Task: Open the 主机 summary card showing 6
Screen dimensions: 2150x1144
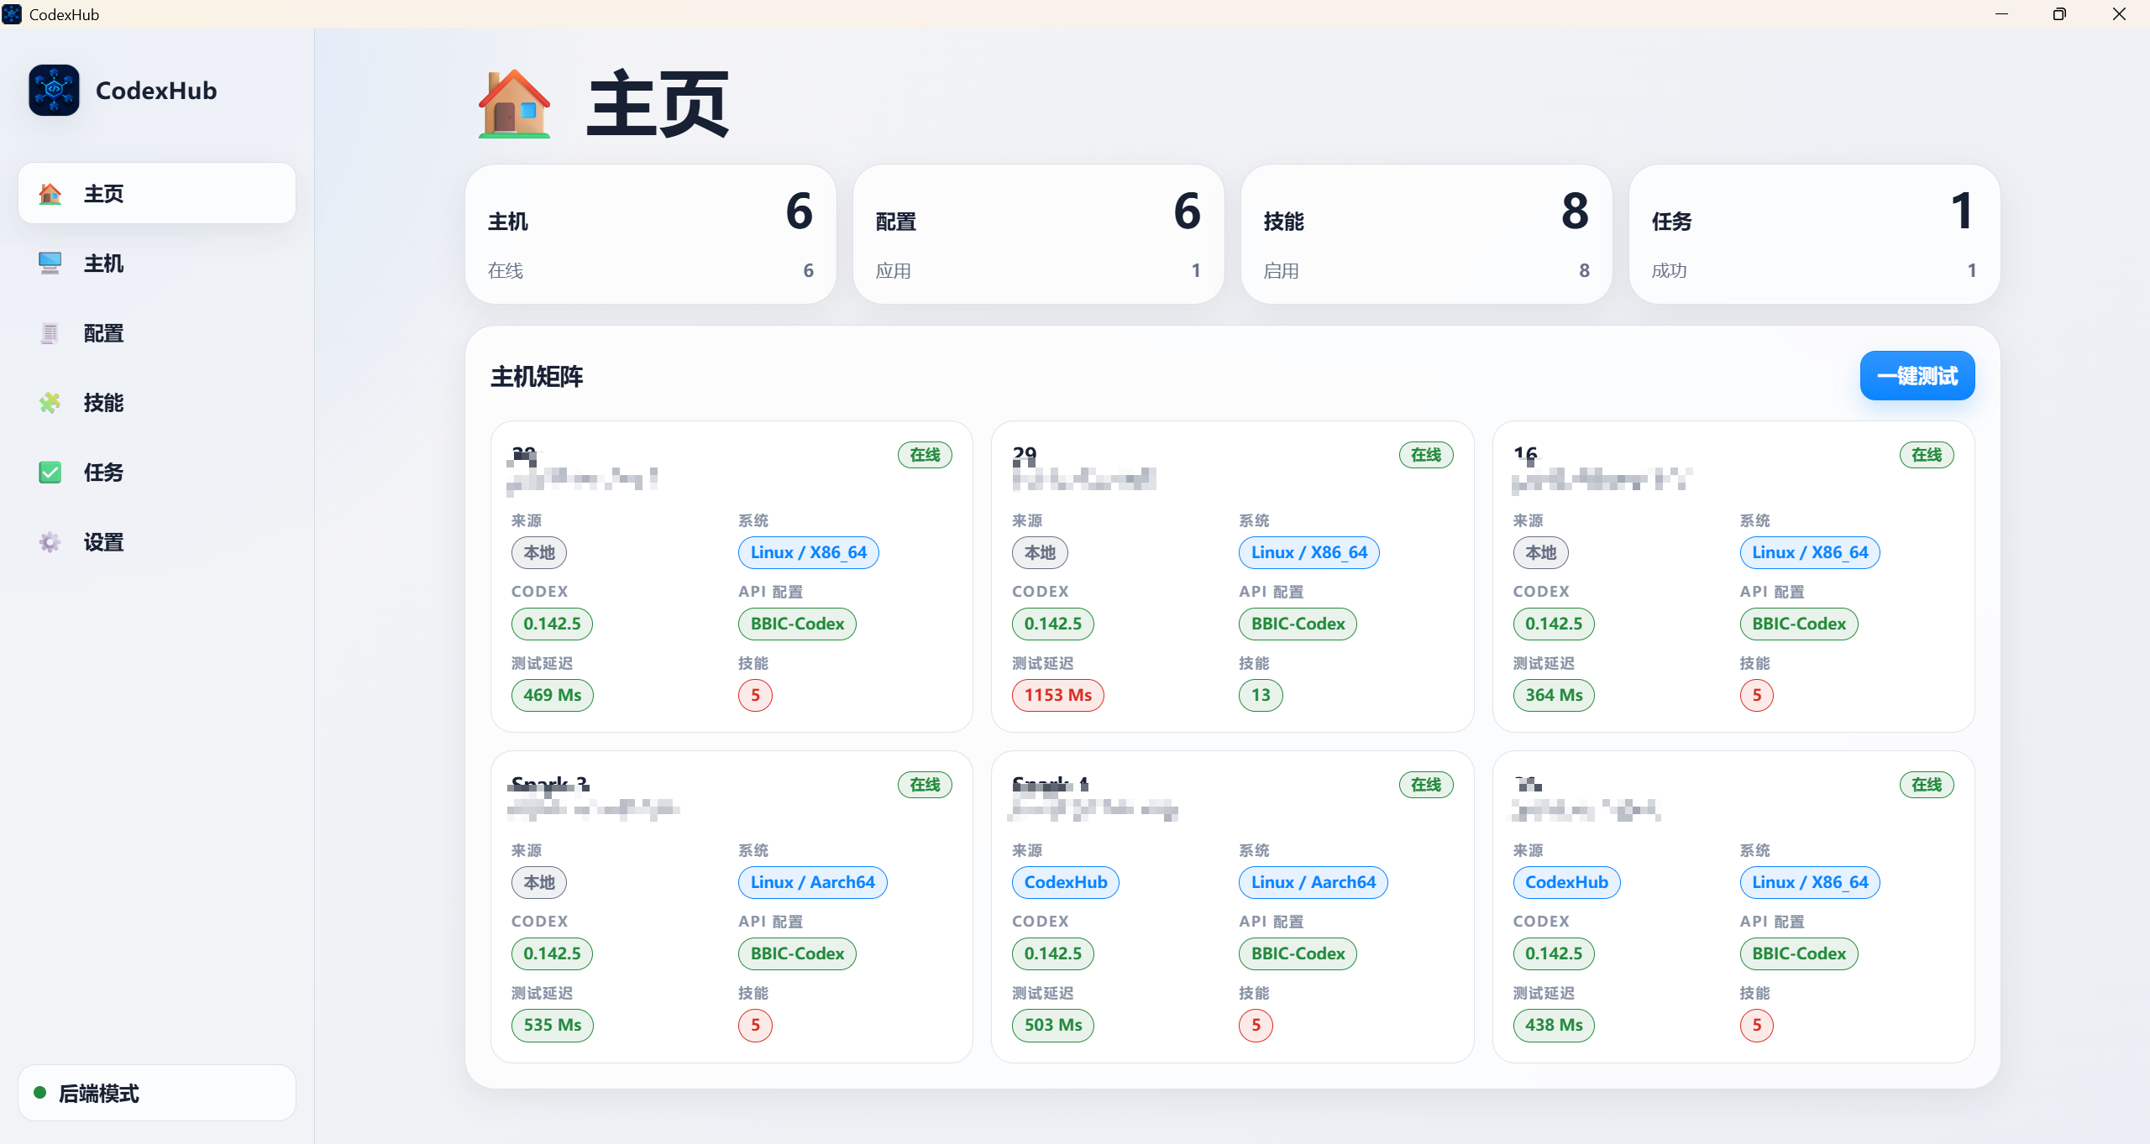Action: (x=651, y=234)
